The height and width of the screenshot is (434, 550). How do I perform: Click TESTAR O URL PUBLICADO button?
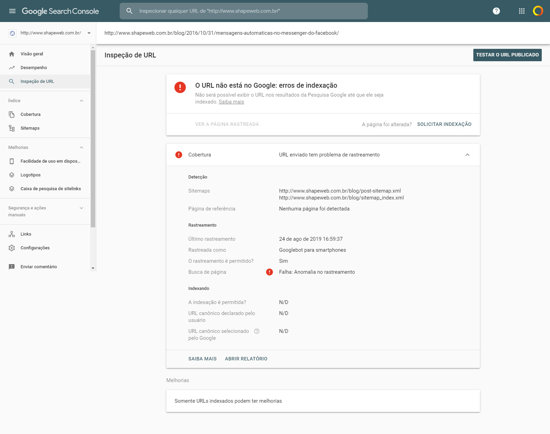coord(507,55)
